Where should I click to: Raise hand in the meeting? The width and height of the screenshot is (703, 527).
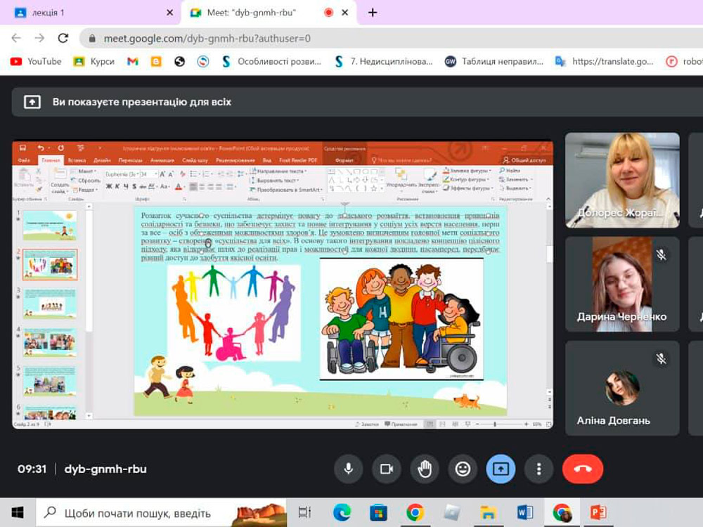point(425,469)
